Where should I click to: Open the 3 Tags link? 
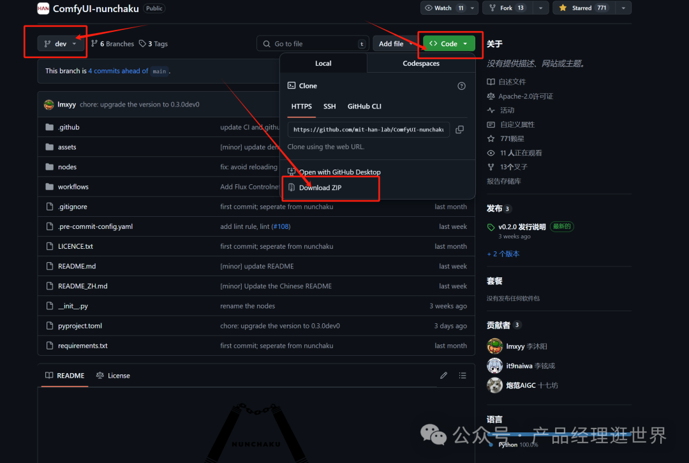point(153,43)
